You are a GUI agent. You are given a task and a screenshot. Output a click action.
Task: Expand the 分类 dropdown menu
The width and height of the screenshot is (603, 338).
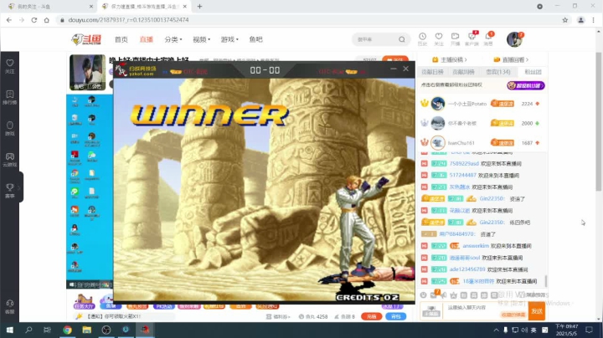173,39
